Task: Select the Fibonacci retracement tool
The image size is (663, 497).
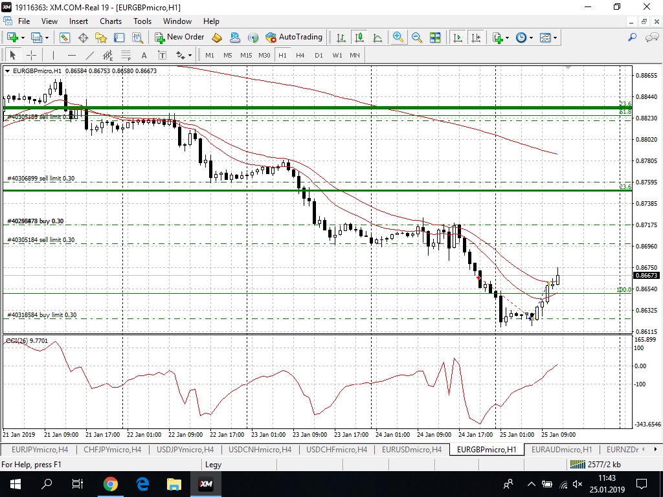Action: (x=126, y=55)
